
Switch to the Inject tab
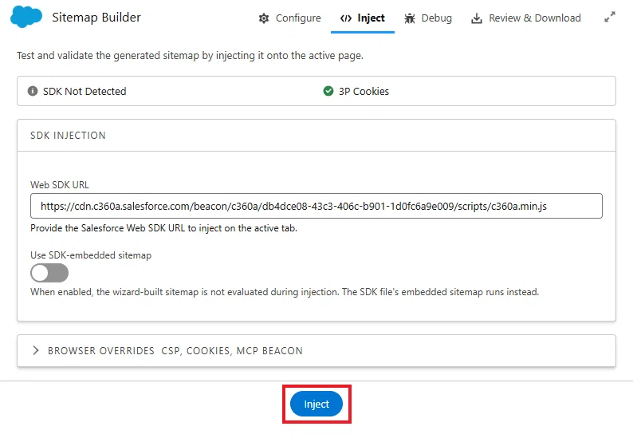click(363, 18)
